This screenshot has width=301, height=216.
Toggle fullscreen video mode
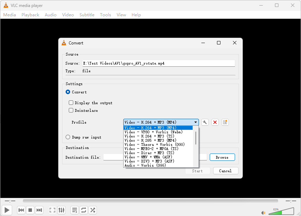(52, 210)
